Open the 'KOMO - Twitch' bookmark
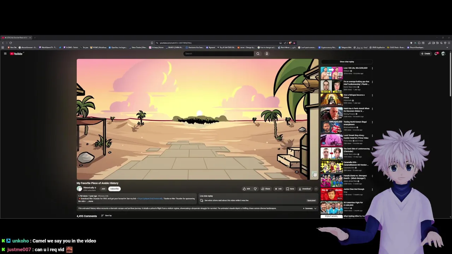The height and width of the screenshot is (254, 452). (71, 47)
